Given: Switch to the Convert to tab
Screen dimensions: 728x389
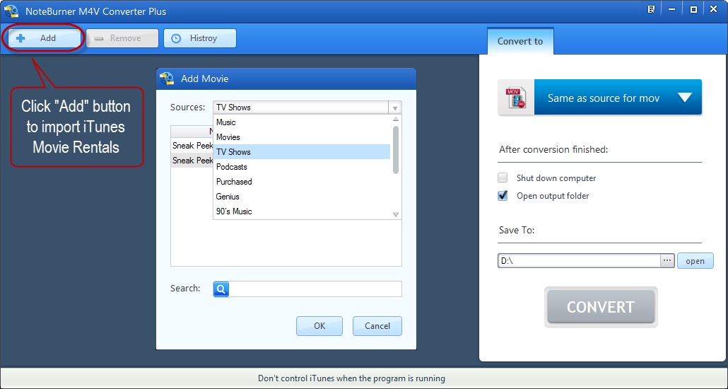Looking at the screenshot, I should coord(520,41).
